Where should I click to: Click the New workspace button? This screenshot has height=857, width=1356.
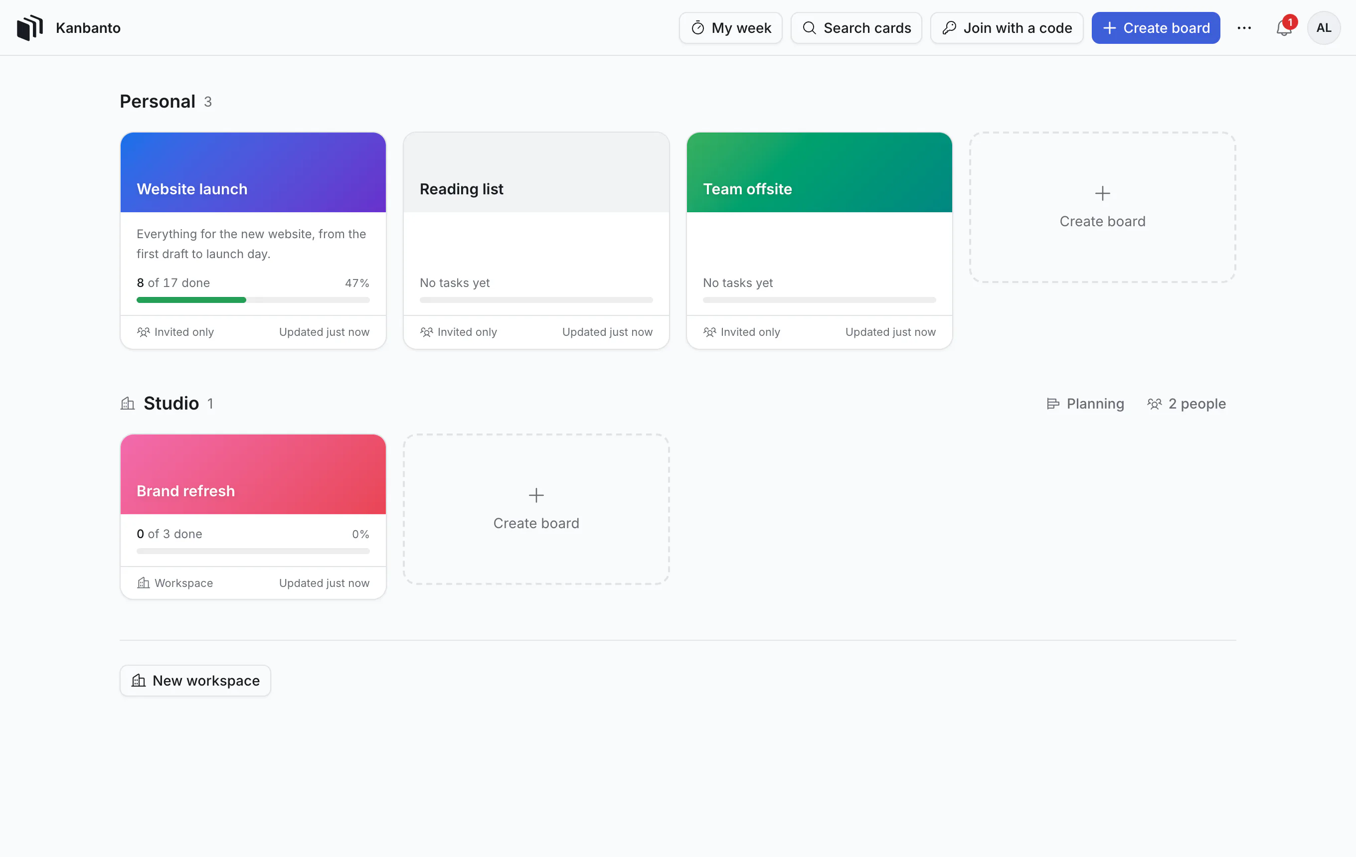click(x=195, y=680)
